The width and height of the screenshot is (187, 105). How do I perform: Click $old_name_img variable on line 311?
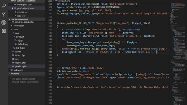tap(70, 36)
